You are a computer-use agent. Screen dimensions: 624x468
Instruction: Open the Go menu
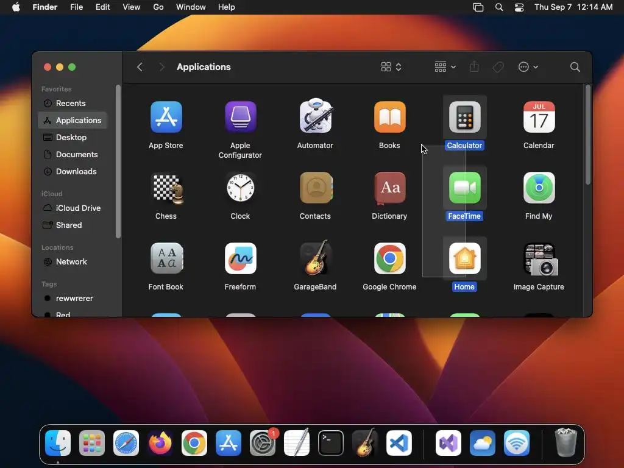pos(158,7)
